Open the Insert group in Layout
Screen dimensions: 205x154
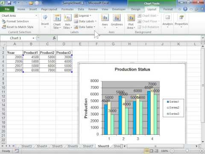[45, 21]
